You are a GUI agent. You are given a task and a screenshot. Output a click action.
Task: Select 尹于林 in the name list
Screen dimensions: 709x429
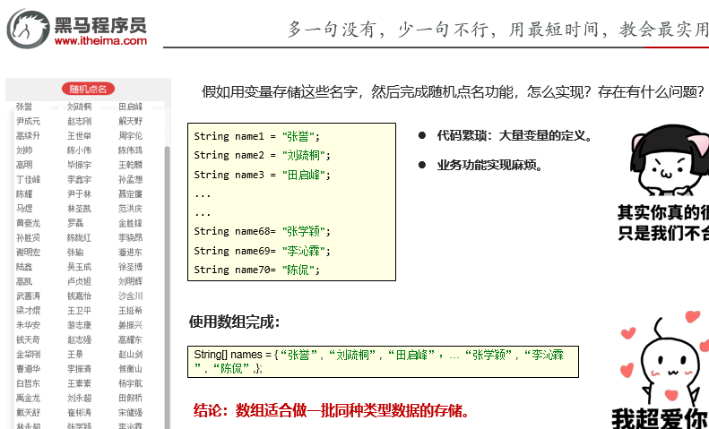pos(79,193)
